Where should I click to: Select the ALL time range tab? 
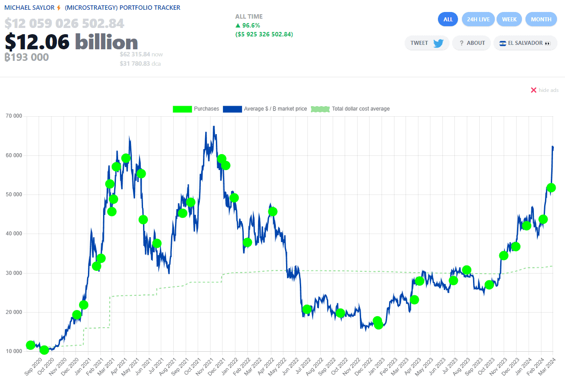tap(448, 19)
